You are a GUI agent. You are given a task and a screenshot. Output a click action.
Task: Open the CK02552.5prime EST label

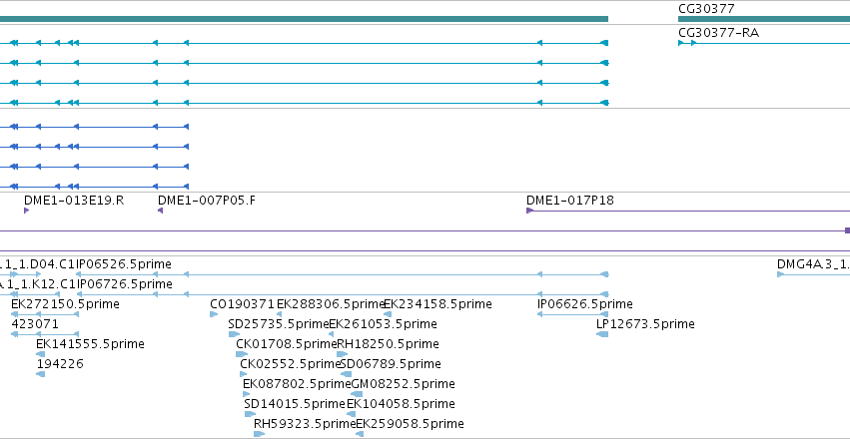coord(290,364)
